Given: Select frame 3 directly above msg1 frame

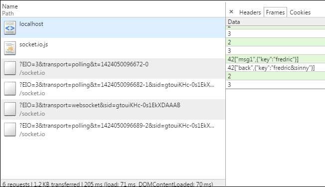Looking at the screenshot, I should pos(276,50).
